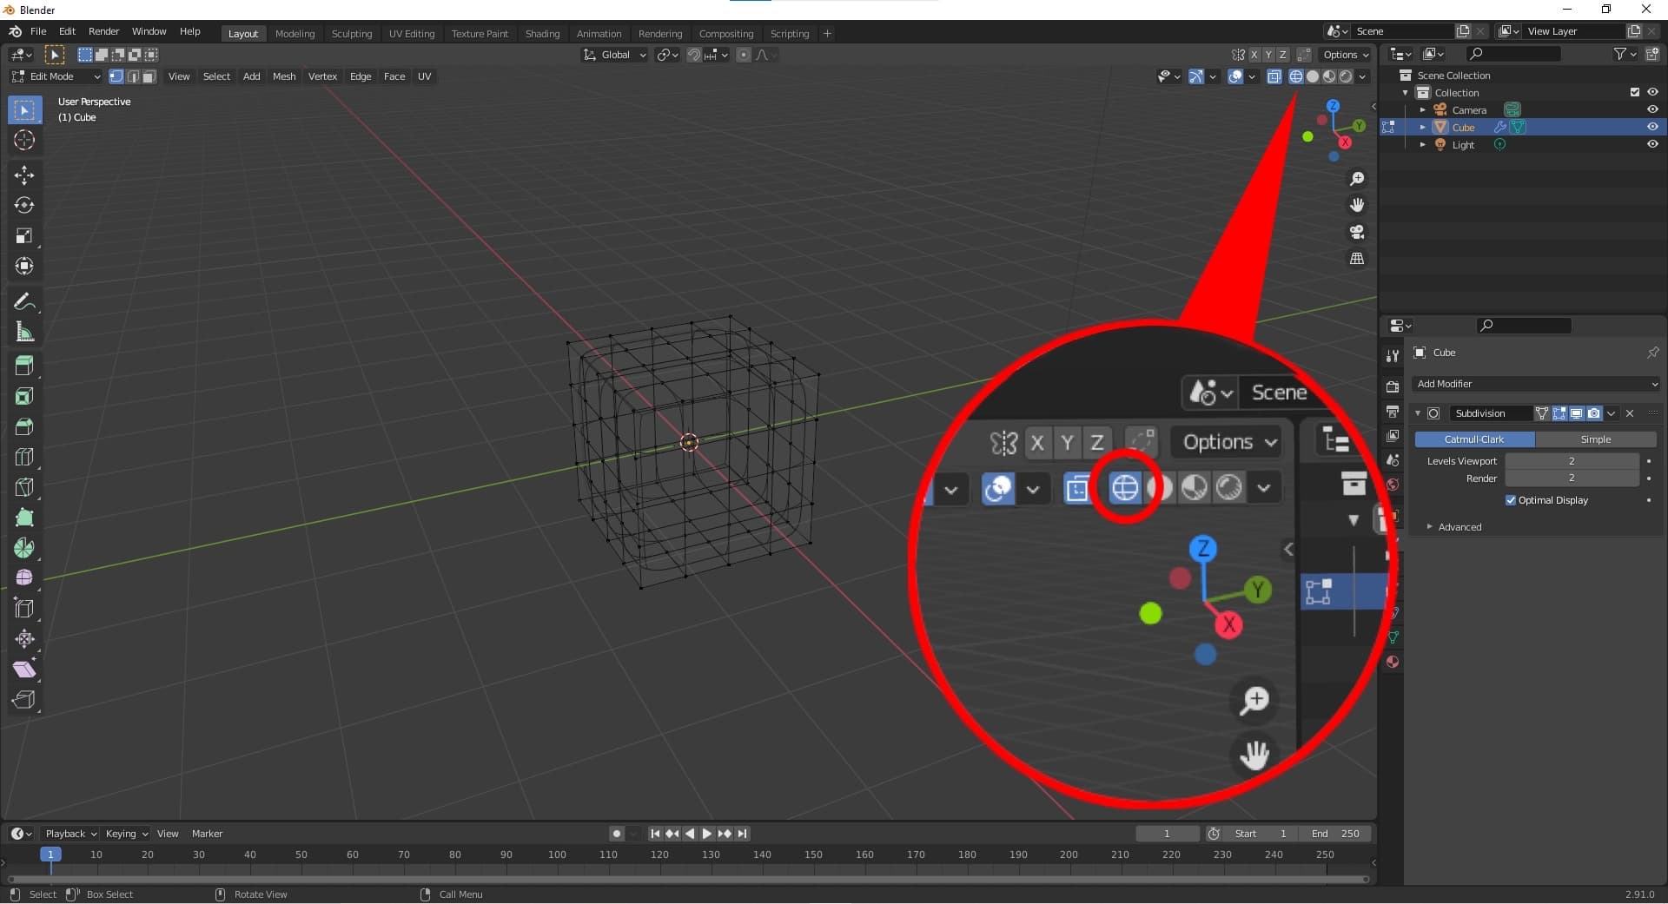Remove the Subdivision modifier with the X button
This screenshot has width=1668, height=904.
(x=1631, y=414)
